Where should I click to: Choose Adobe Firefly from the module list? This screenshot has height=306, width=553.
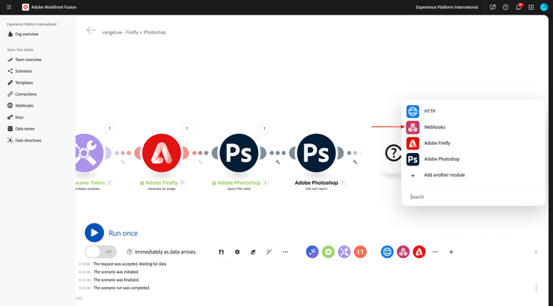(473, 143)
